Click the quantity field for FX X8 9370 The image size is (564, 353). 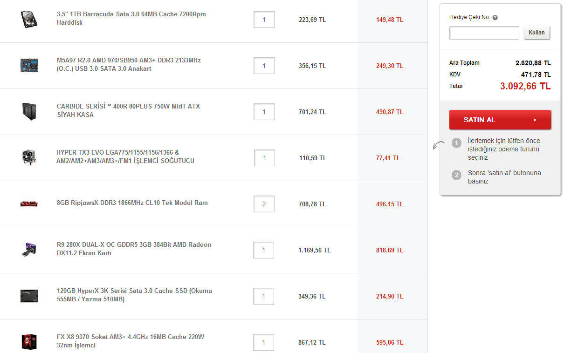[x=264, y=342]
